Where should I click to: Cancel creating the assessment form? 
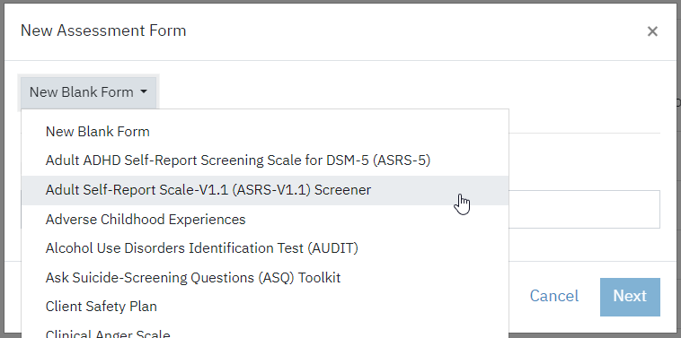554,296
